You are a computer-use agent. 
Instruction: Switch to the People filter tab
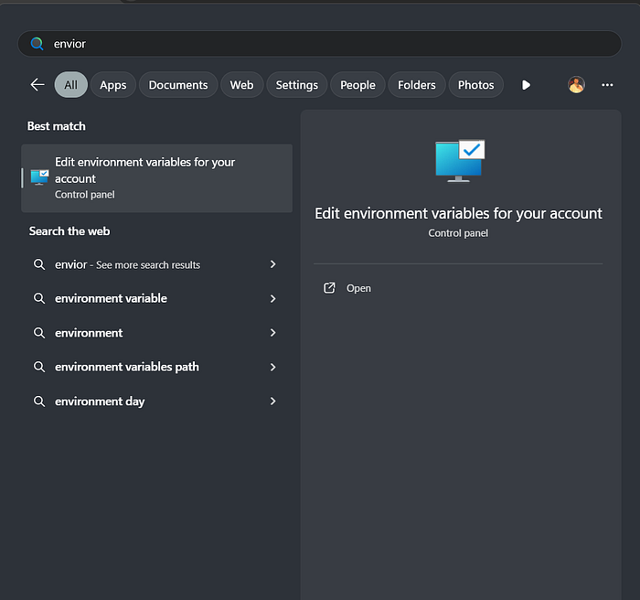[x=358, y=85]
